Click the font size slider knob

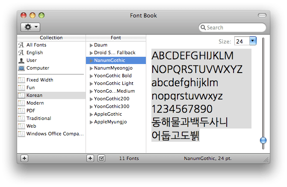click(263, 140)
